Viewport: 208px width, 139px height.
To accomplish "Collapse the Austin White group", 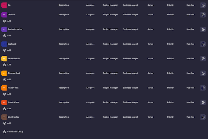I will tap(4, 102).
